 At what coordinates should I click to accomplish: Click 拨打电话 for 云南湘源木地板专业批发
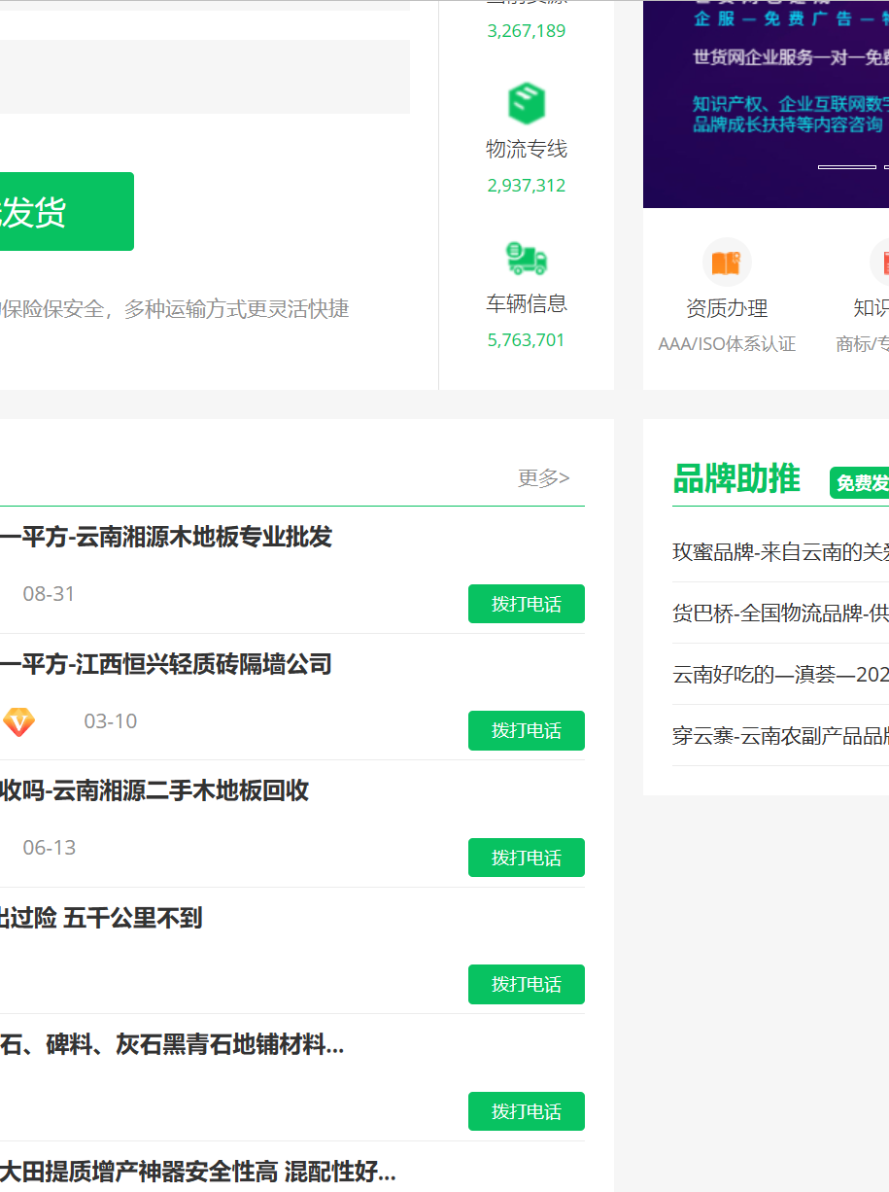(x=526, y=604)
